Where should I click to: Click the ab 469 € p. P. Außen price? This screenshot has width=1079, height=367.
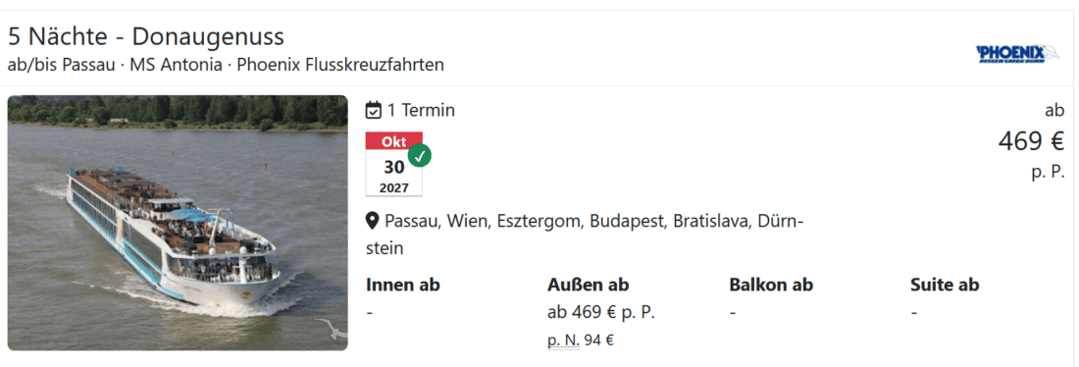pos(600,312)
